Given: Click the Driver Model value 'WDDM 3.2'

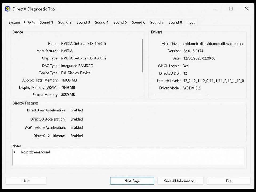Looking at the screenshot, I should coord(192,88).
